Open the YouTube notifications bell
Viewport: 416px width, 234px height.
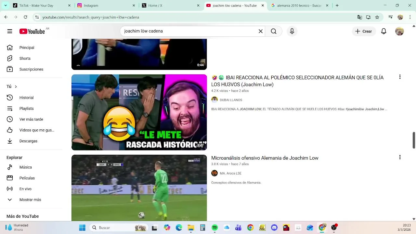pos(383,31)
